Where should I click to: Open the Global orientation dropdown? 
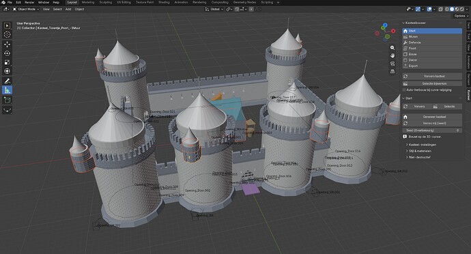tap(214, 10)
